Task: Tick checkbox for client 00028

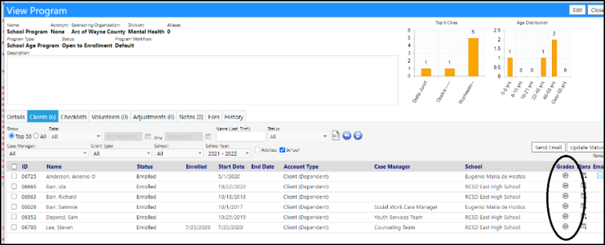Action: 14,207
